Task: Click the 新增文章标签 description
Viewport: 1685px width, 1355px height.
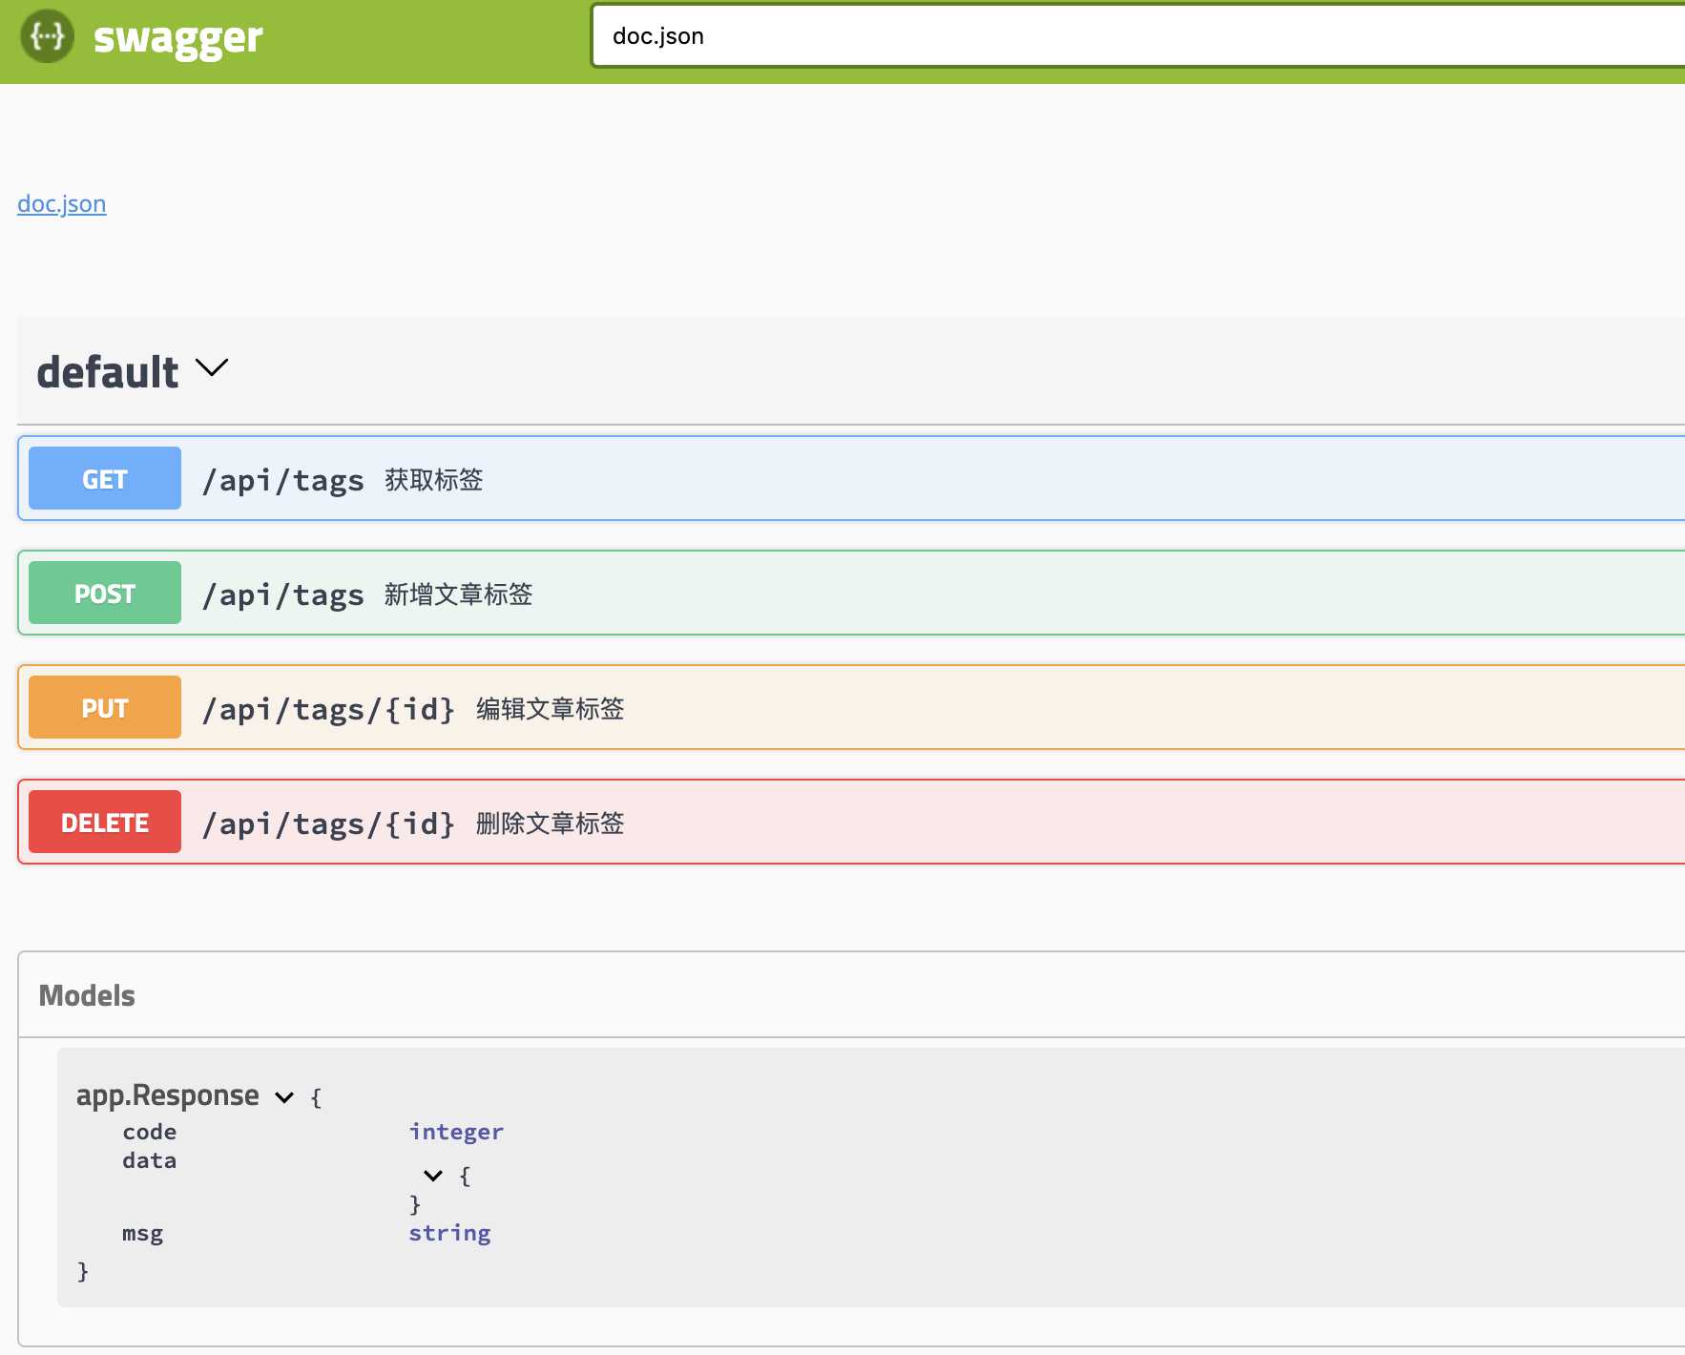Action: pyautogui.click(x=459, y=594)
